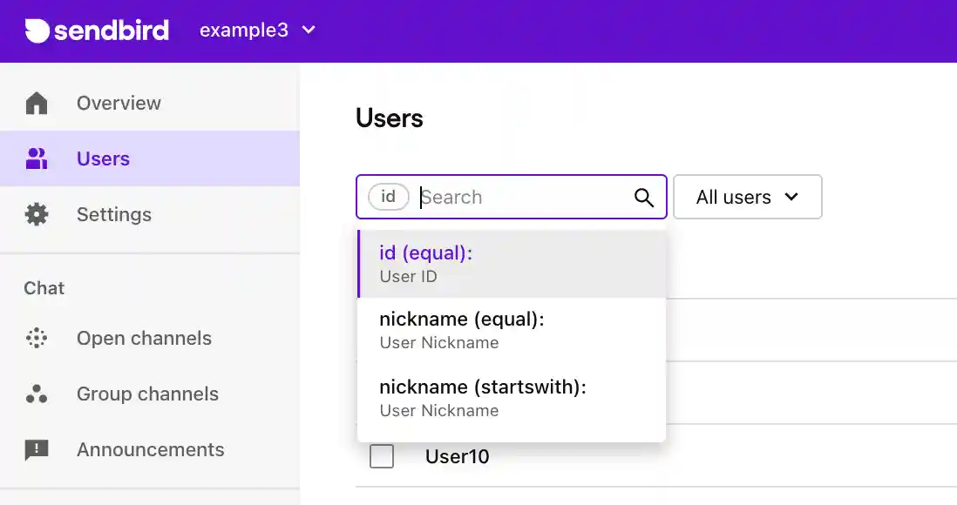
Task: Open the All users filter dropdown
Action: (x=747, y=197)
